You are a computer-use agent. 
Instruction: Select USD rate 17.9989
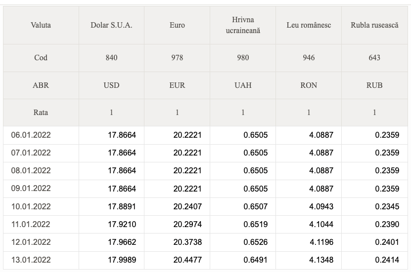122,260
